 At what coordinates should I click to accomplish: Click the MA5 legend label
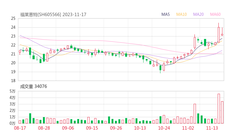(165, 14)
